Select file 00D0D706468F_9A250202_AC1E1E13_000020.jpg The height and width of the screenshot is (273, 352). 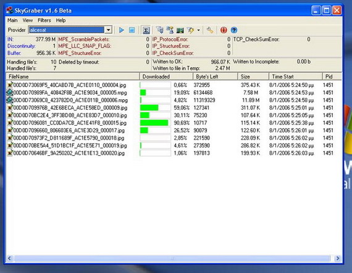69,153
